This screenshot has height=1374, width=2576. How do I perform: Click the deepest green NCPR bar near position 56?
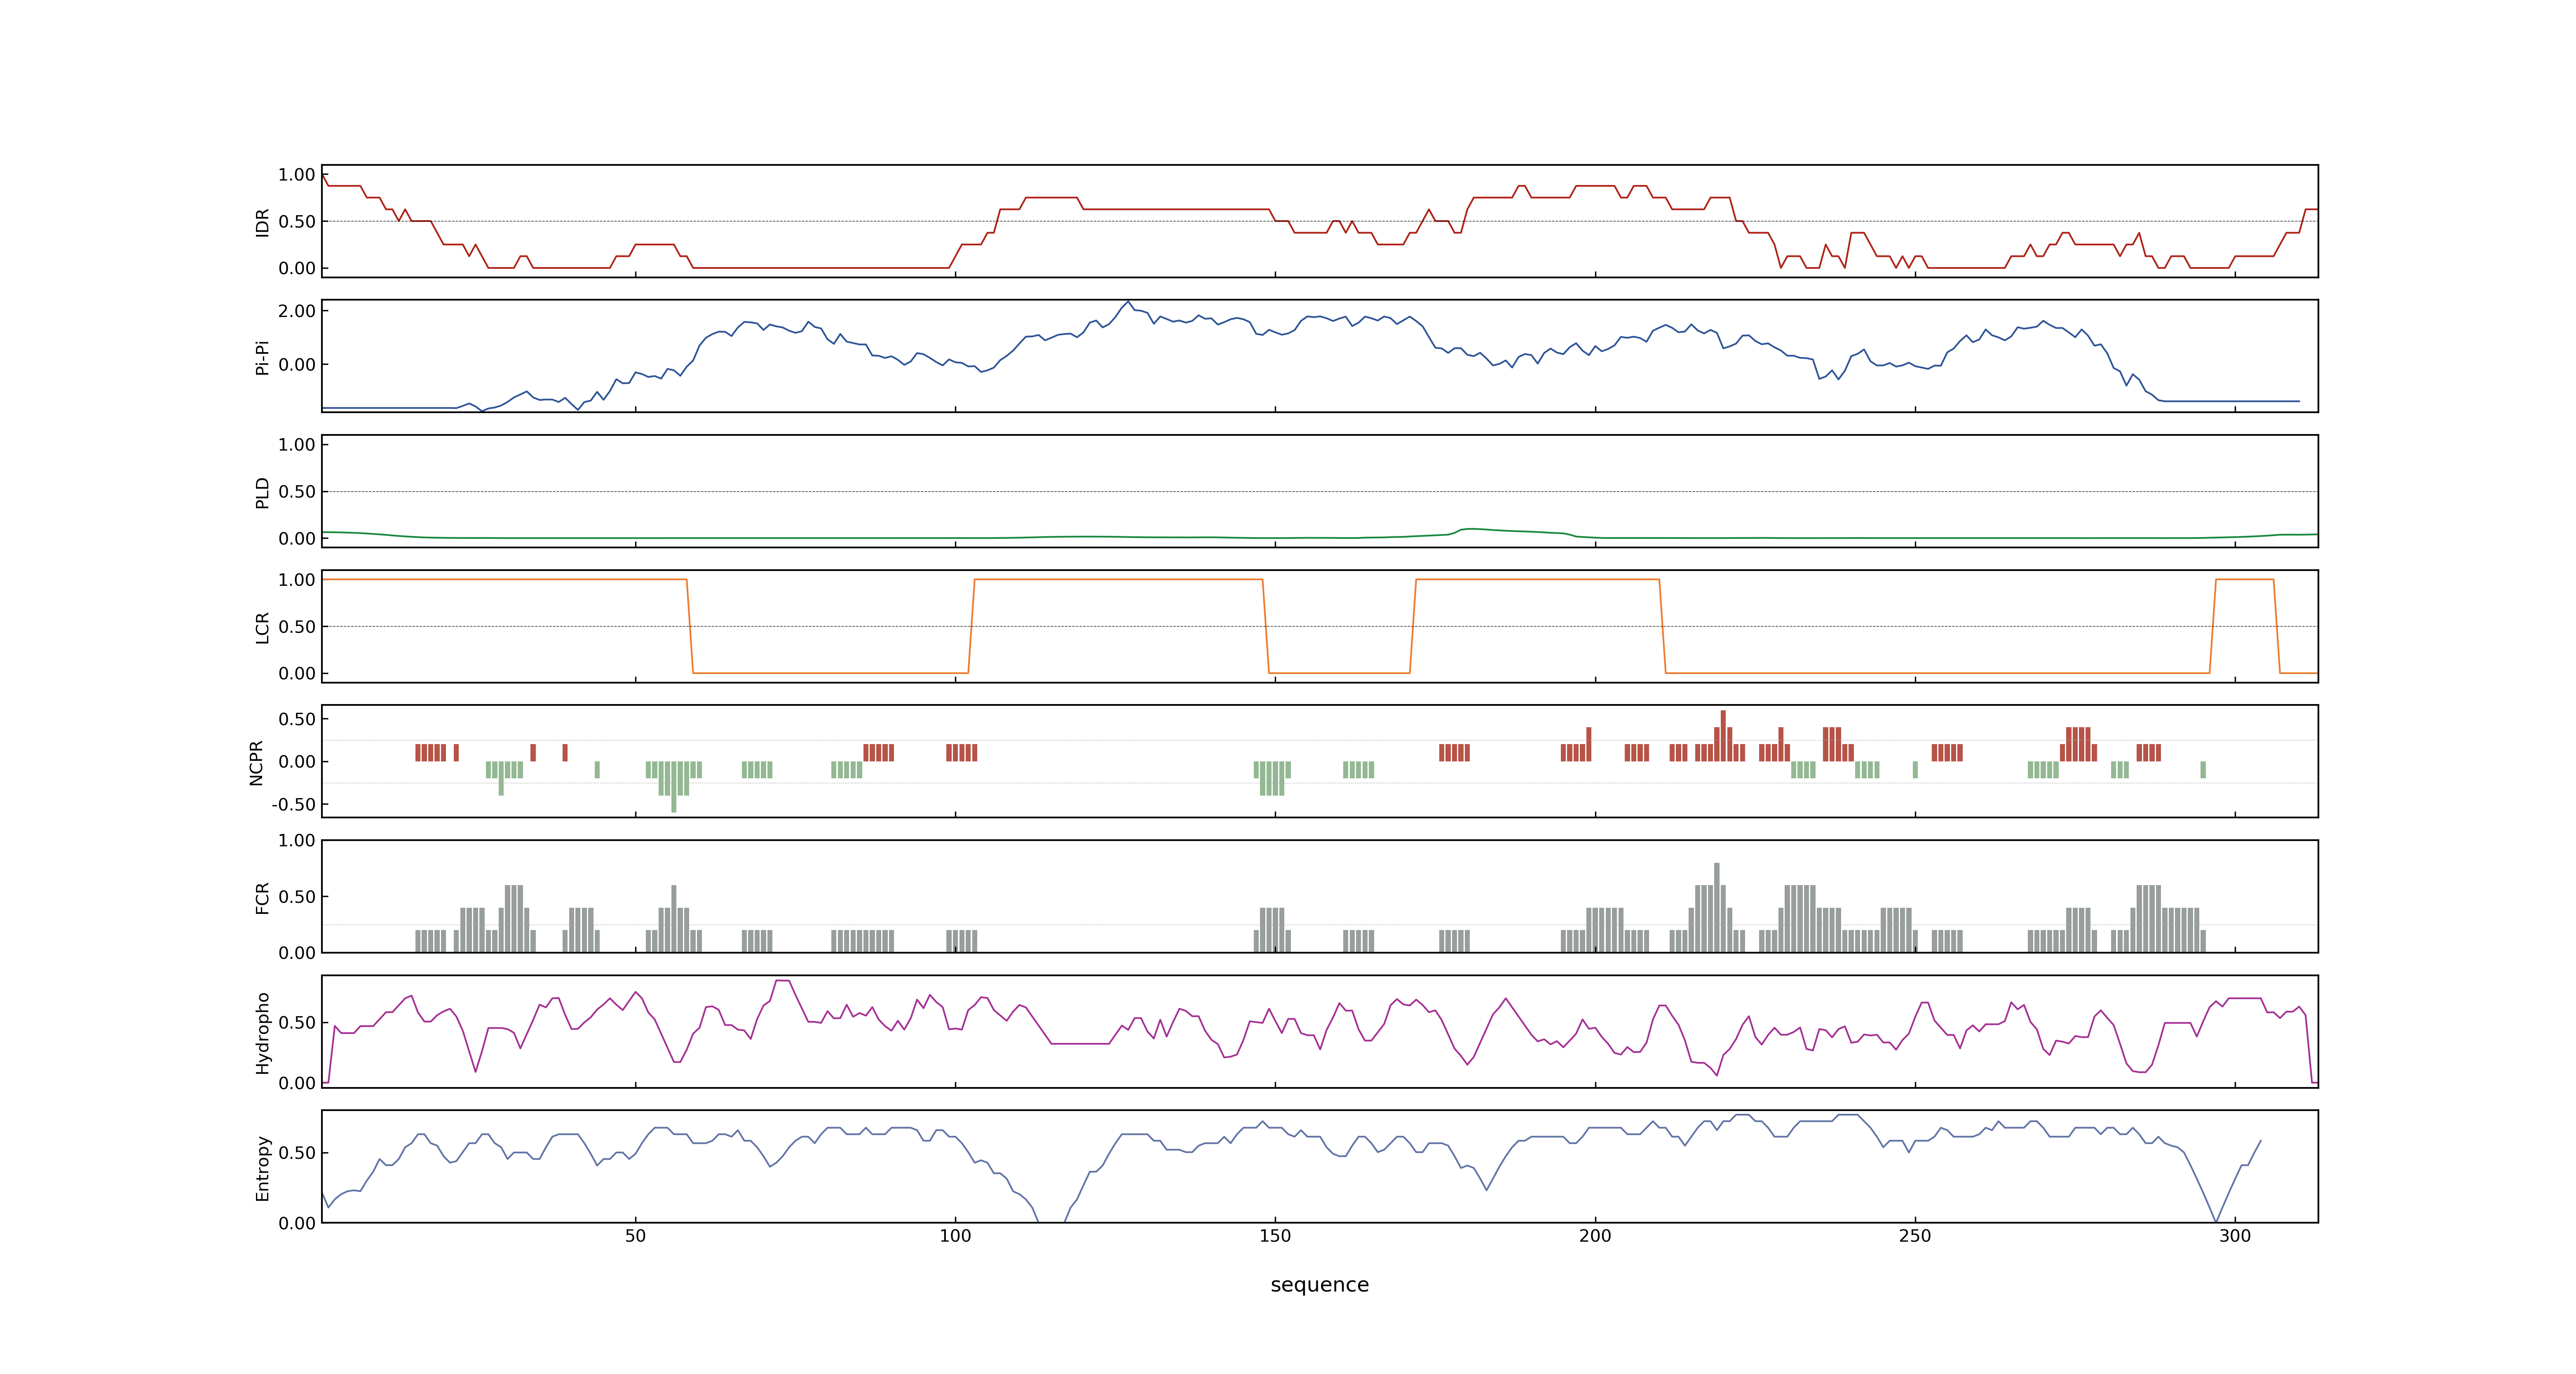point(674,787)
